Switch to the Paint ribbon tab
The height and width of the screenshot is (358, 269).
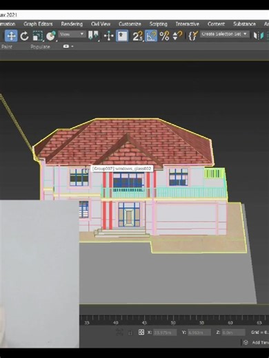coord(6,47)
